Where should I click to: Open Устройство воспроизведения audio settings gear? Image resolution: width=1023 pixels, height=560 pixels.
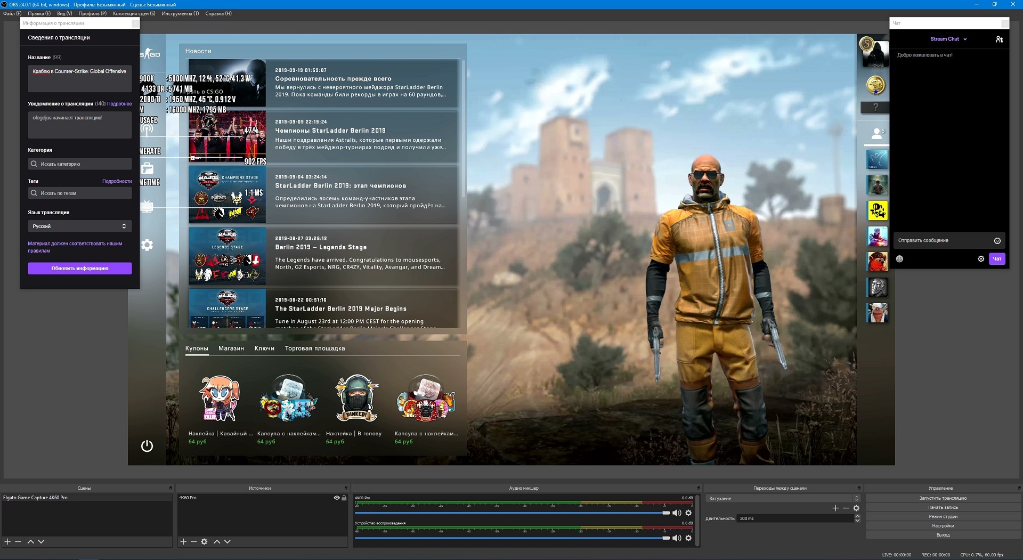[688, 538]
